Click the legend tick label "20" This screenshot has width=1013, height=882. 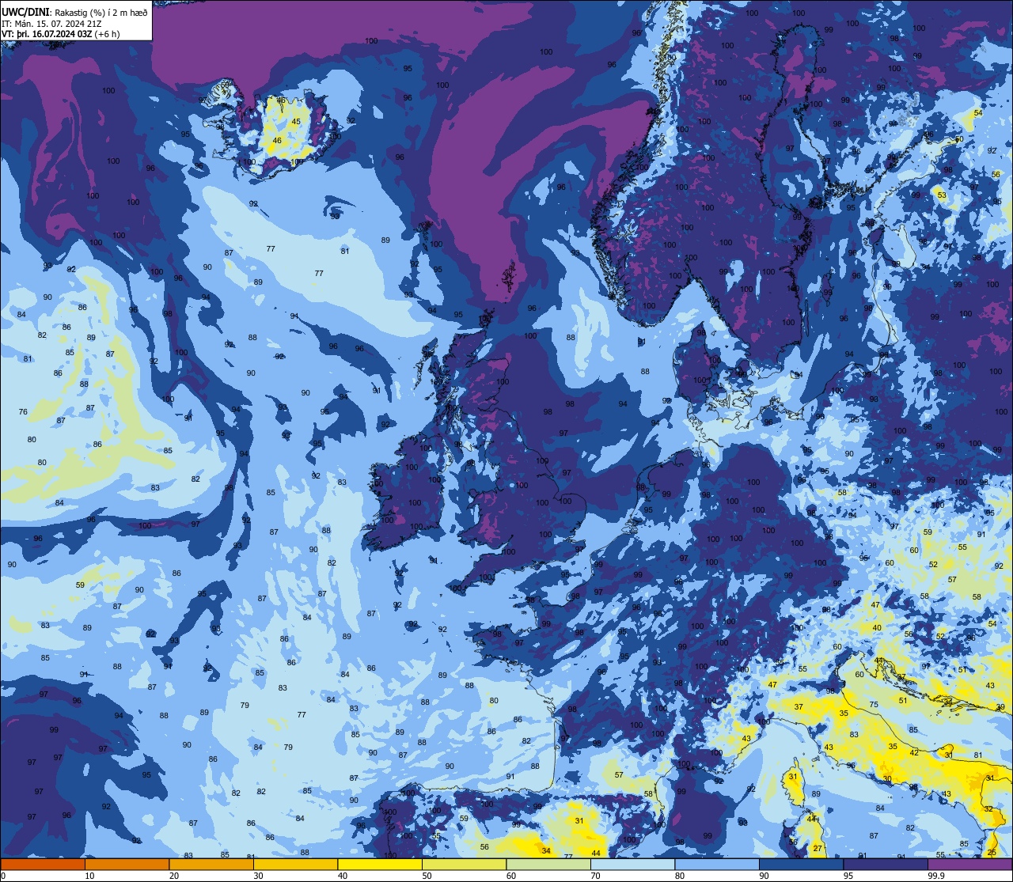pyautogui.click(x=174, y=876)
